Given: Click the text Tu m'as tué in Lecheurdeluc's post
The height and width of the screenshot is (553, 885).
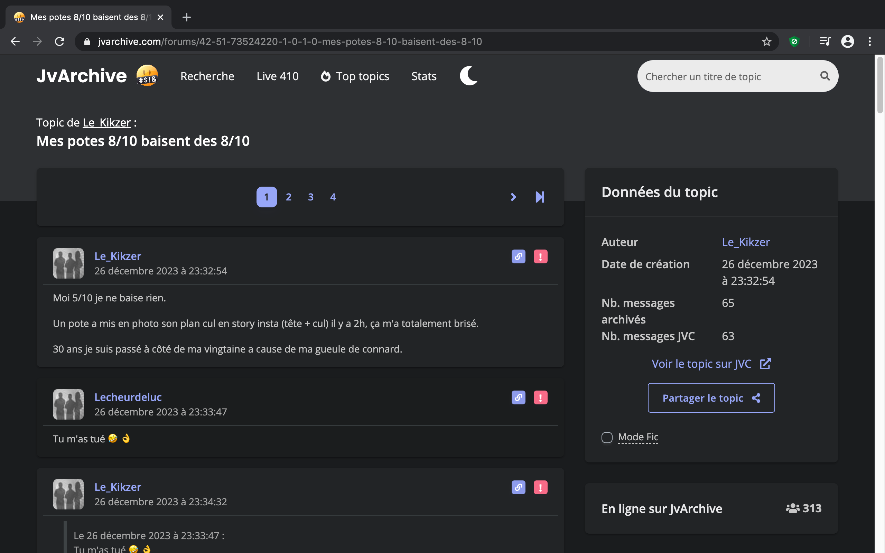Looking at the screenshot, I should (x=78, y=439).
